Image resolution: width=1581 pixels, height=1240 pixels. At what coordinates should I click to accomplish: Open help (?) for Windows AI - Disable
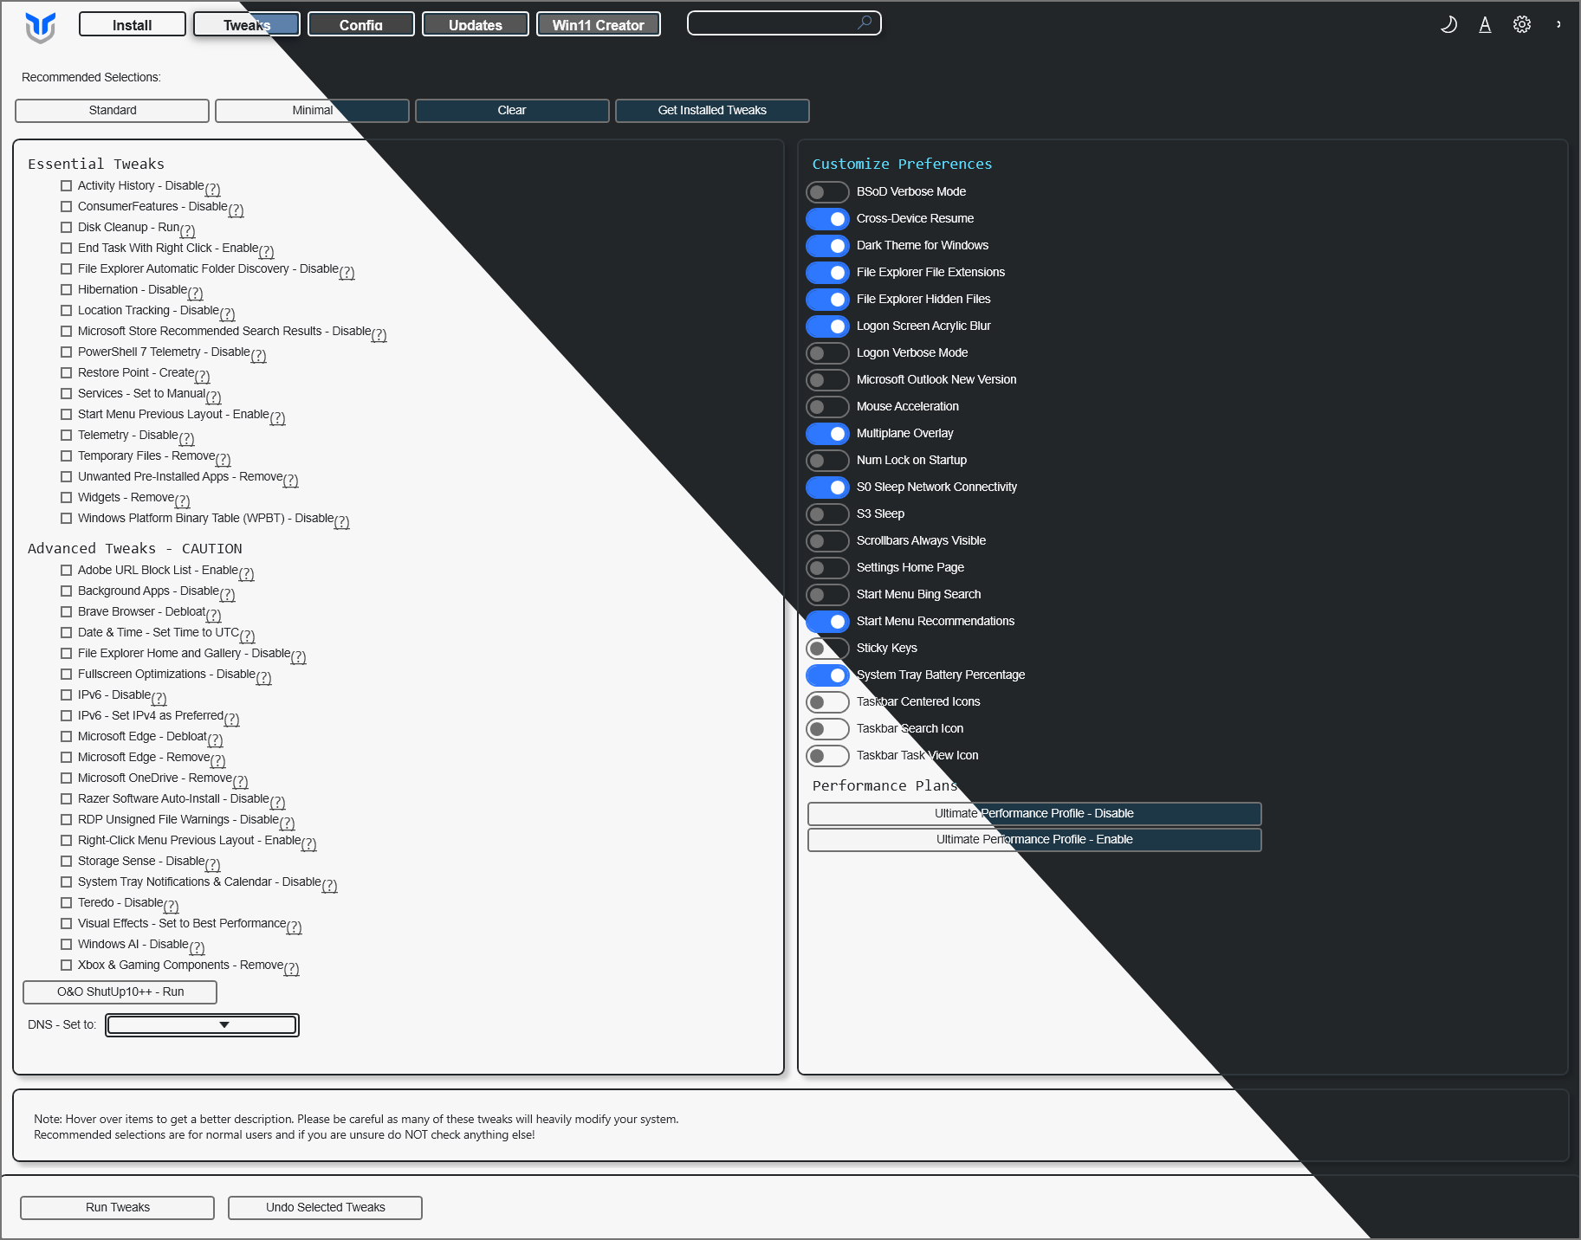(x=198, y=947)
